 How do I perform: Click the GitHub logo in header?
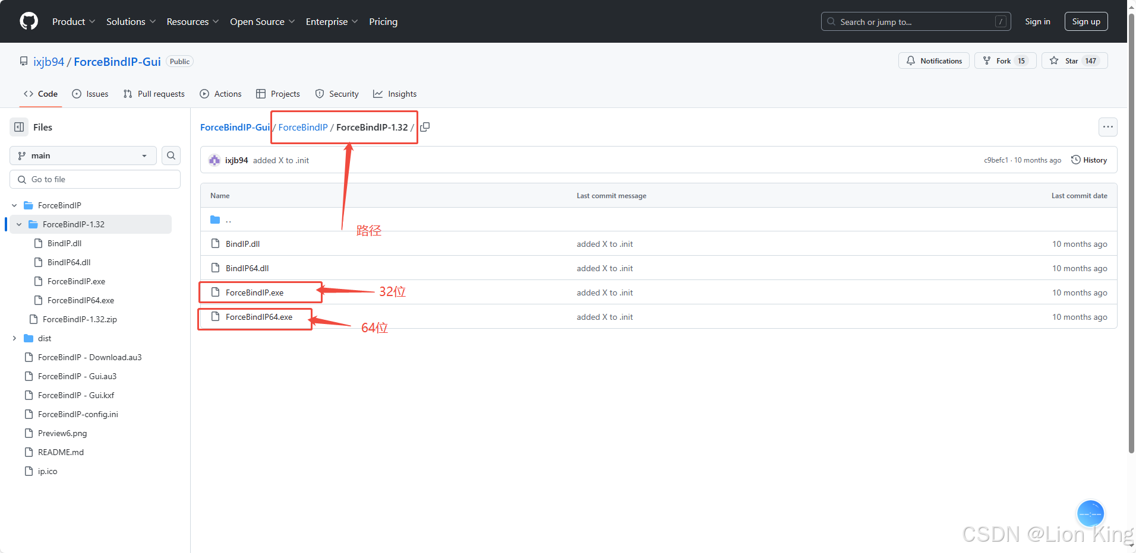pos(29,21)
